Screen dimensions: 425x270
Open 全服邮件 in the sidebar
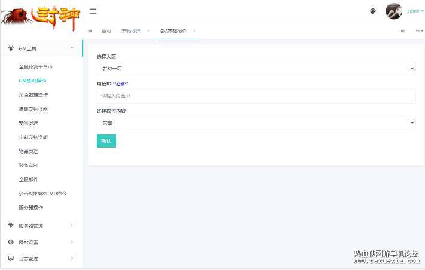pos(28,179)
